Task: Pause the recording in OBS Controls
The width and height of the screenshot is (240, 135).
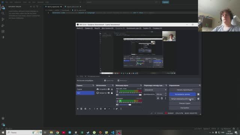Action: 198,94
